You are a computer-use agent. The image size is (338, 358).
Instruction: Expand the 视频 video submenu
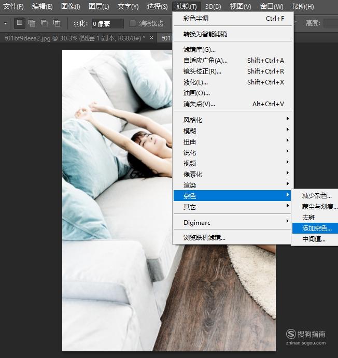[233, 164]
